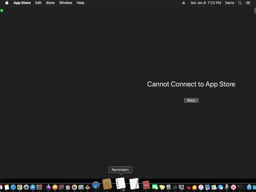Click 'Cannot Connect to App Store' message
Image resolution: width=256 pixels, height=192 pixels.
[191, 84]
